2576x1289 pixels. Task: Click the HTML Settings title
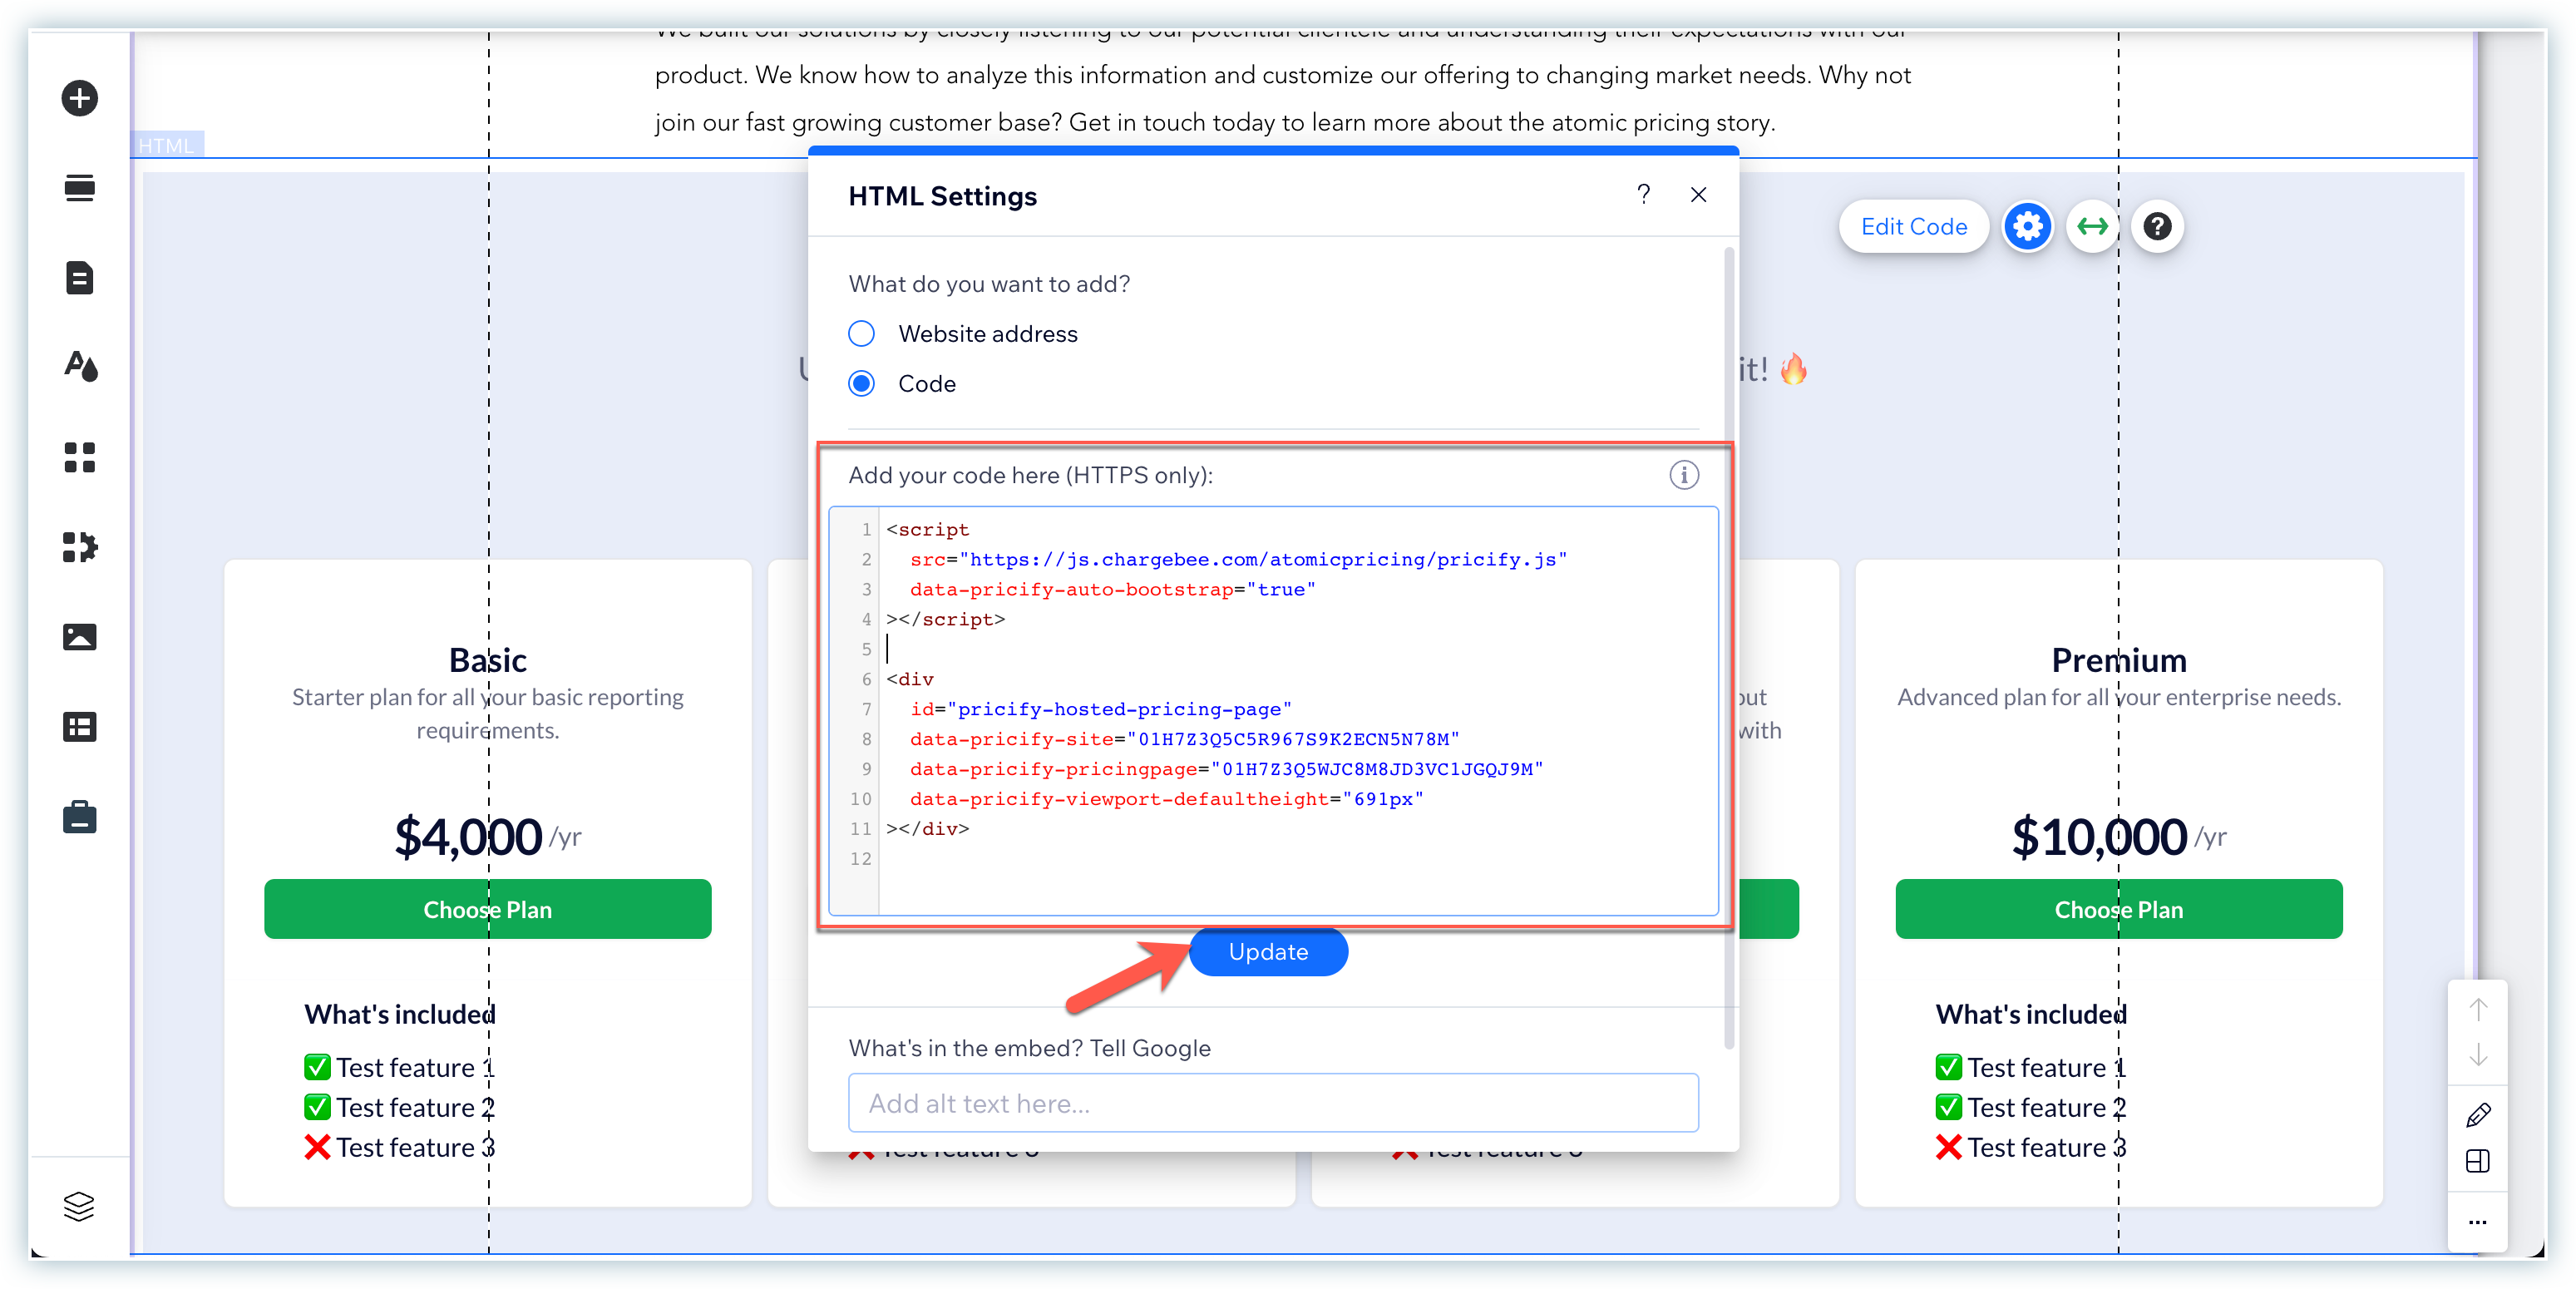pos(942,196)
